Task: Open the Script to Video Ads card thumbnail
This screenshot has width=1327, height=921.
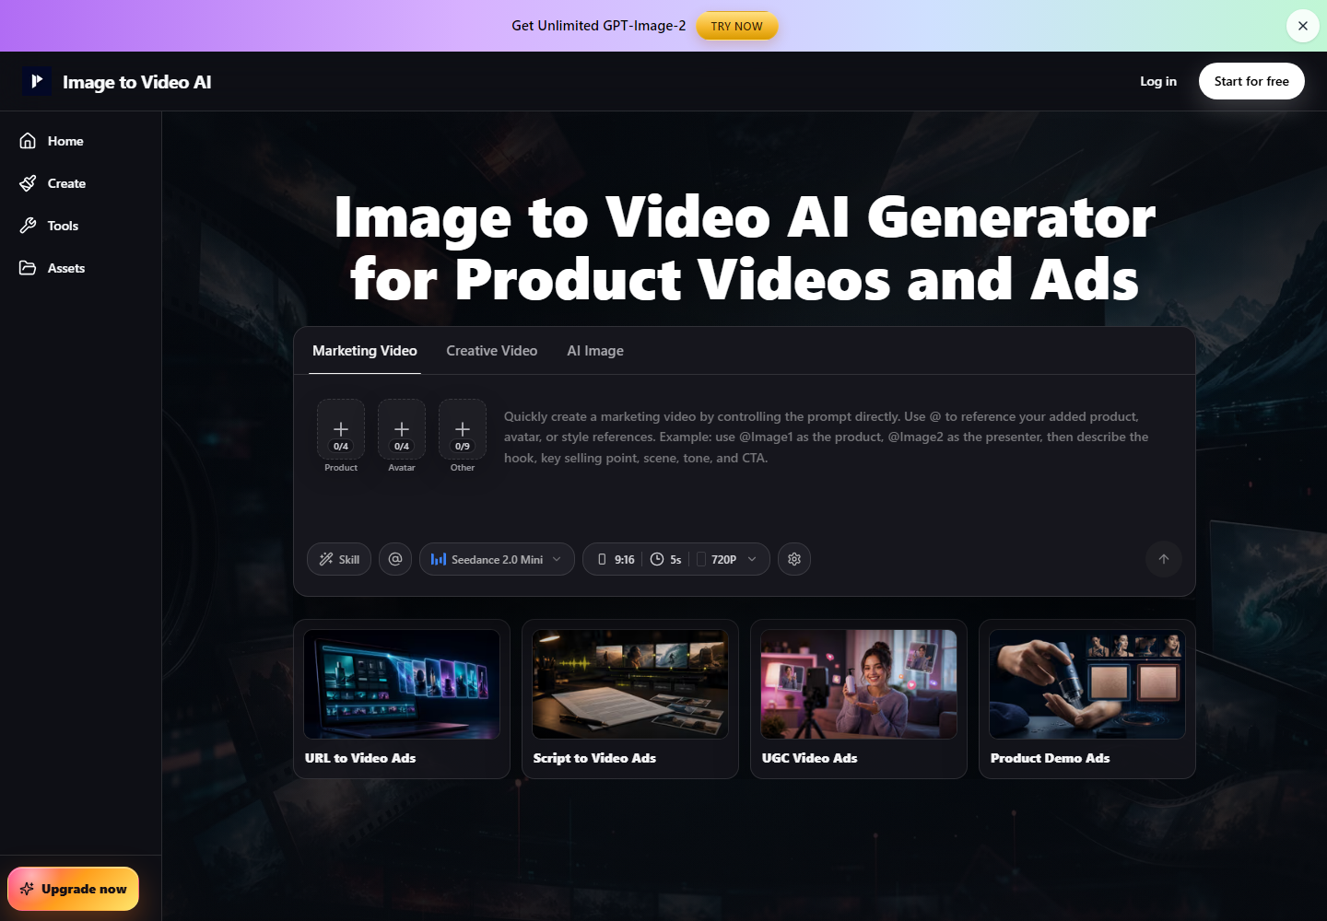Action: (630, 684)
